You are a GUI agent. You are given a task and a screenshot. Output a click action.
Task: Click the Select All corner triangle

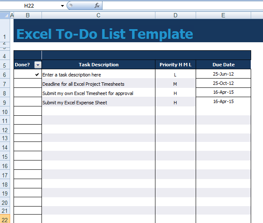(x=5, y=15)
